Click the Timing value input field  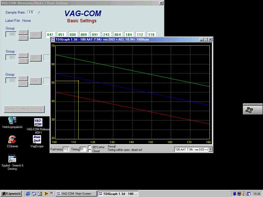pos(83,149)
